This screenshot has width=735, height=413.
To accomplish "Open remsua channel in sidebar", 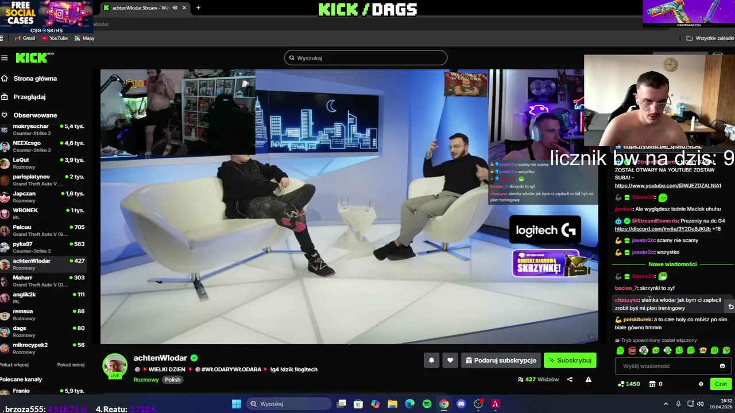I will pyautogui.click(x=43, y=314).
